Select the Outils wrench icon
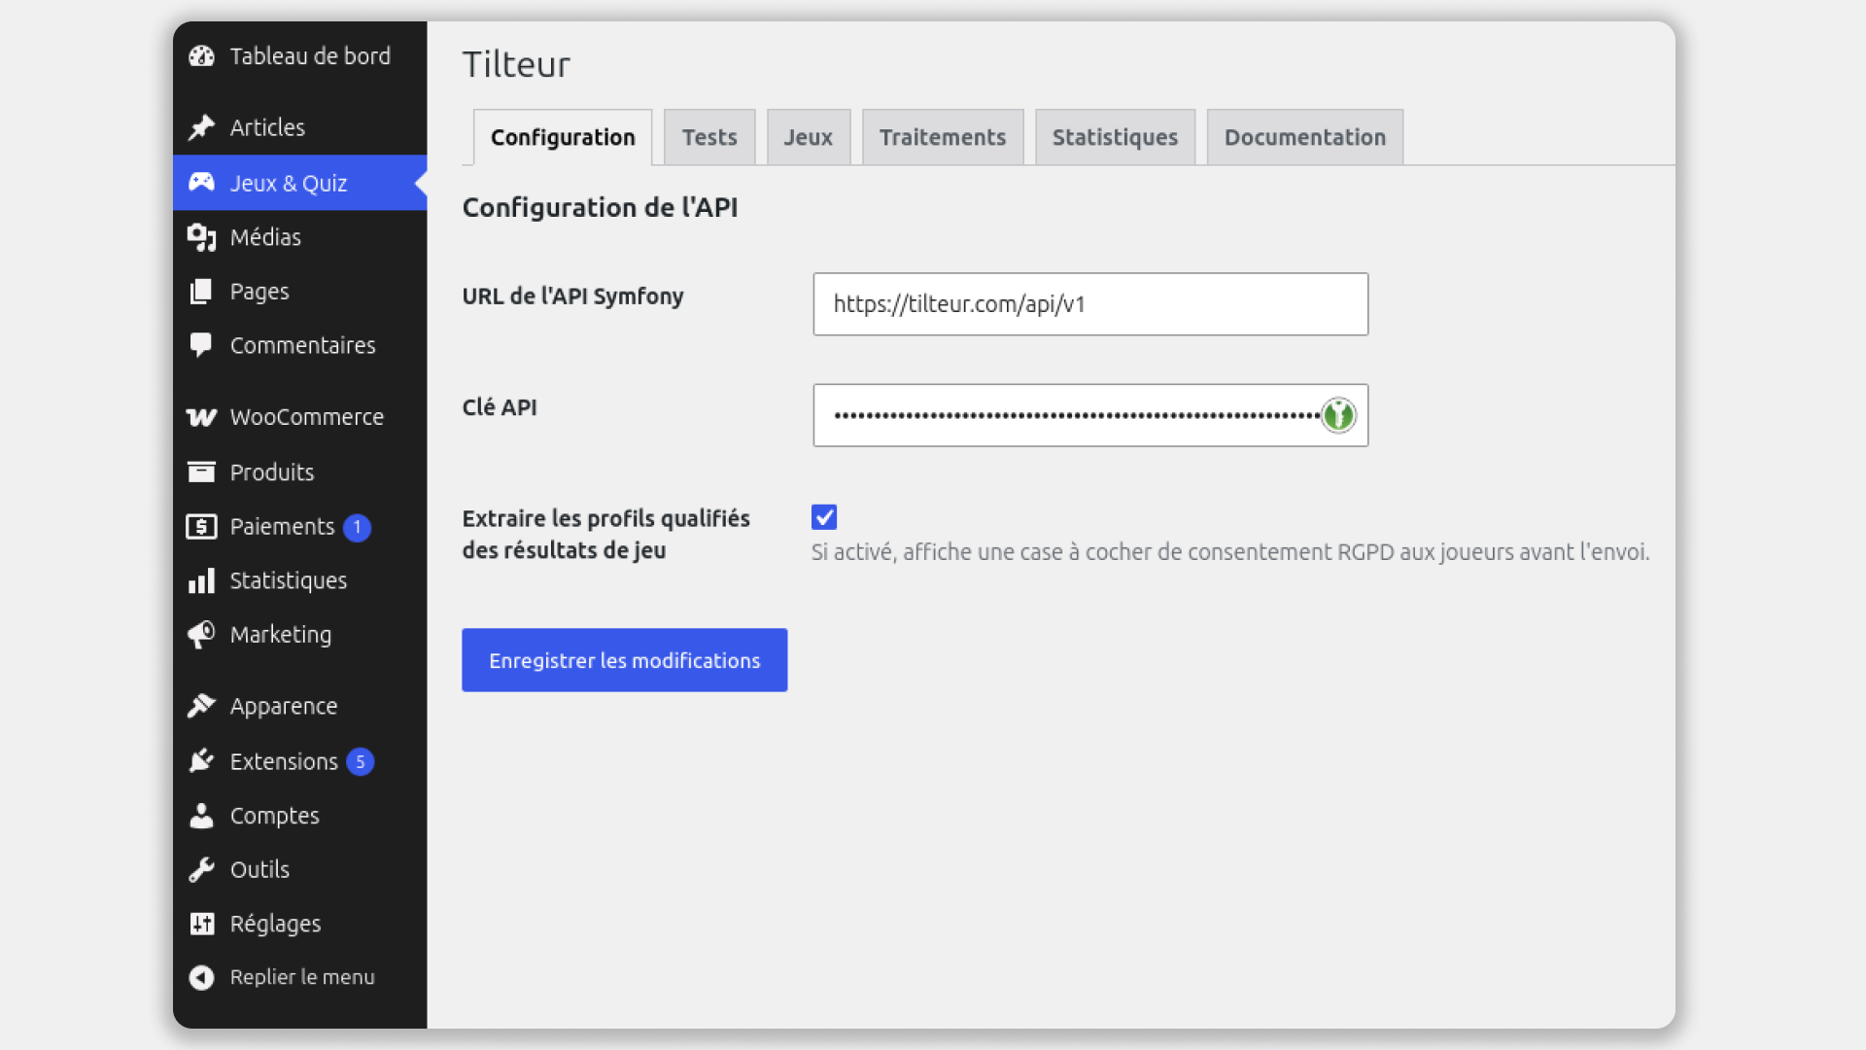The height and width of the screenshot is (1050, 1866). click(x=201, y=869)
